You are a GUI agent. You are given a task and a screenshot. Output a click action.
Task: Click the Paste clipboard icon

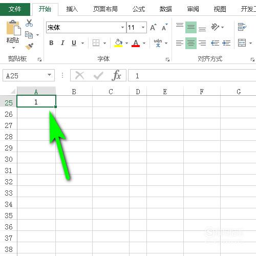(13, 27)
